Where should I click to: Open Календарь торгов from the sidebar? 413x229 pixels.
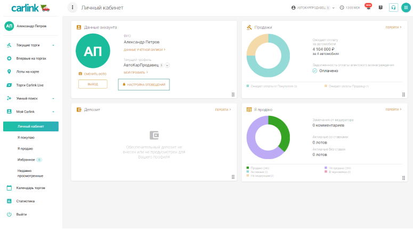point(30,188)
